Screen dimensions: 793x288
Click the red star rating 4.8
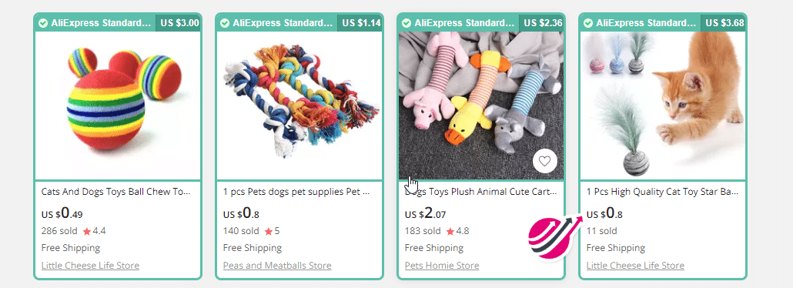450,231
